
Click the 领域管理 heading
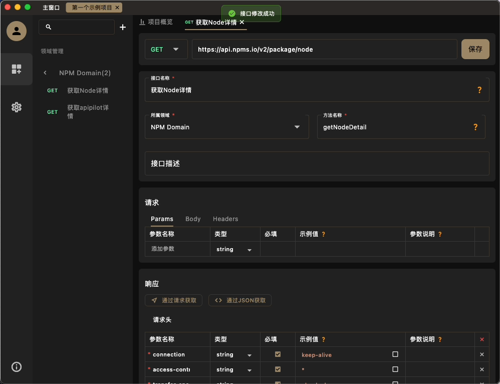point(52,51)
